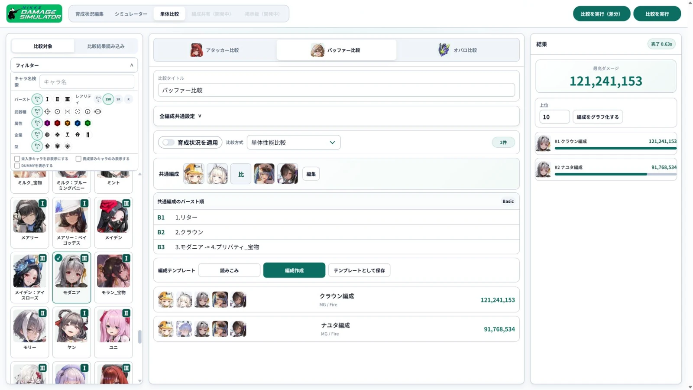
Task: Click 編成をグラフ化する button
Action: (x=598, y=117)
